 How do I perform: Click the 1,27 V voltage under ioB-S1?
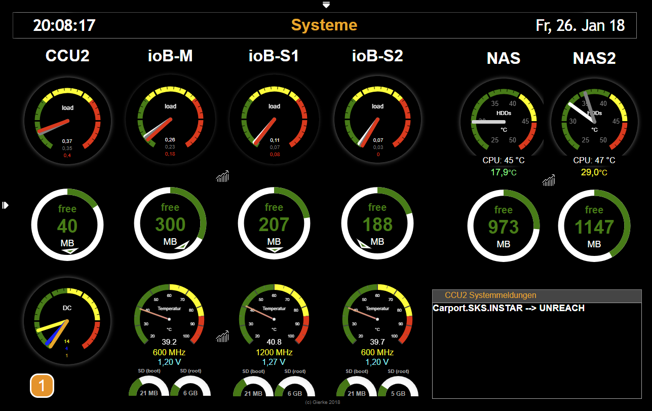tap(274, 362)
